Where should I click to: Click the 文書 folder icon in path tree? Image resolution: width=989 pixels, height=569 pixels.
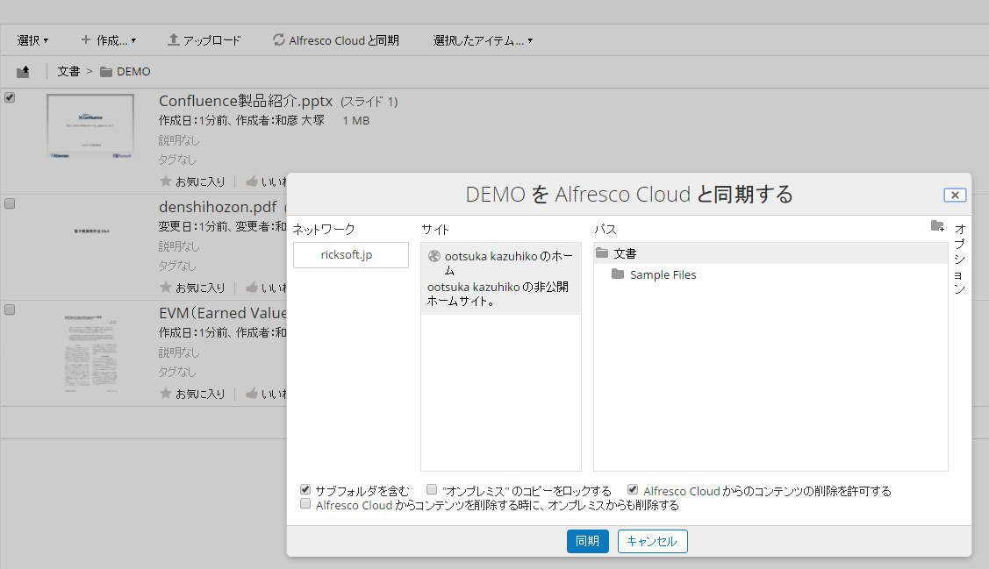point(602,253)
